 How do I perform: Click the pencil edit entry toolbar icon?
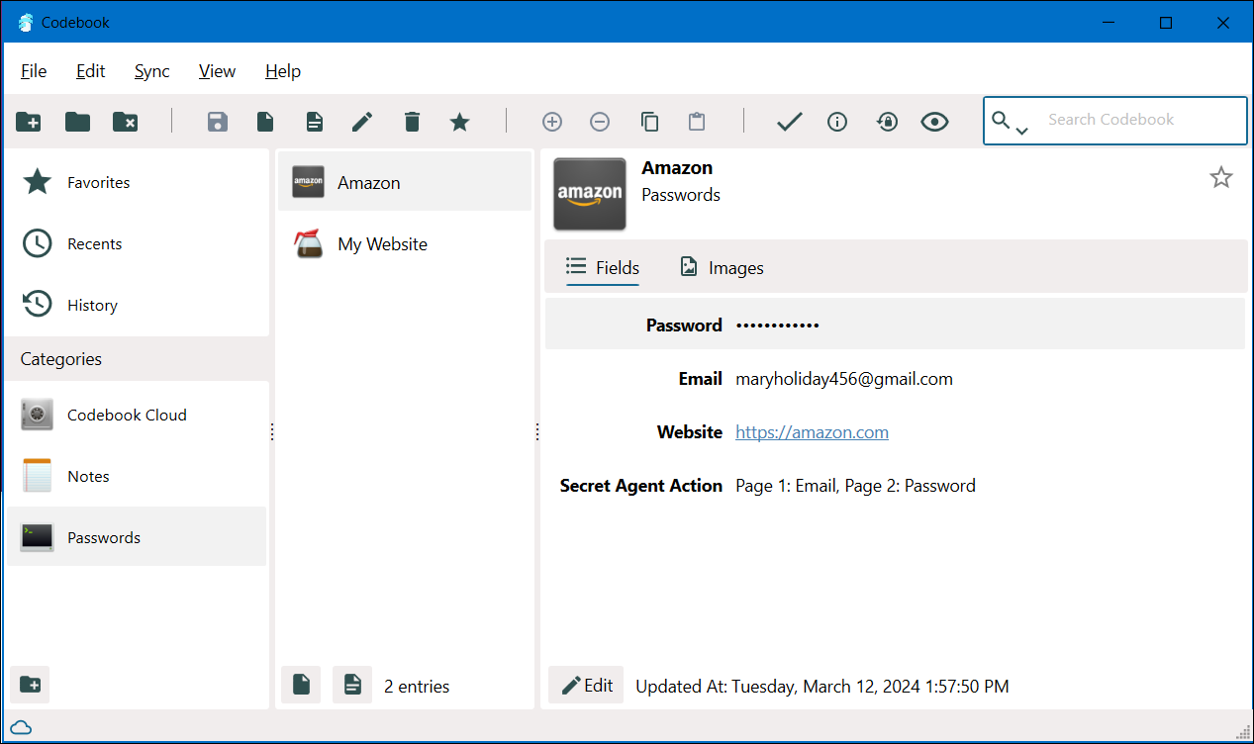pos(362,122)
